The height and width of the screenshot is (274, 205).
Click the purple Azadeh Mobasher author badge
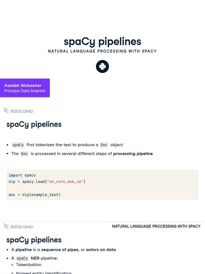[x=25, y=88]
